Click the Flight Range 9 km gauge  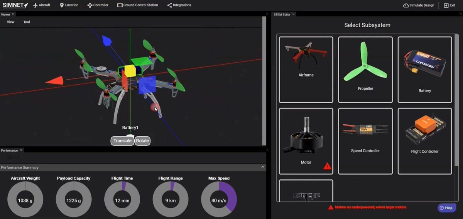[171, 200]
